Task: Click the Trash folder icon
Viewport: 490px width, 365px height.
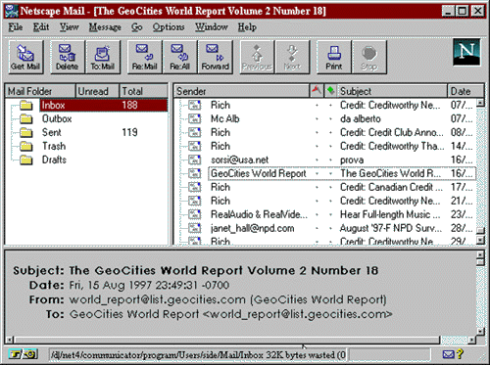Action: 26,146
